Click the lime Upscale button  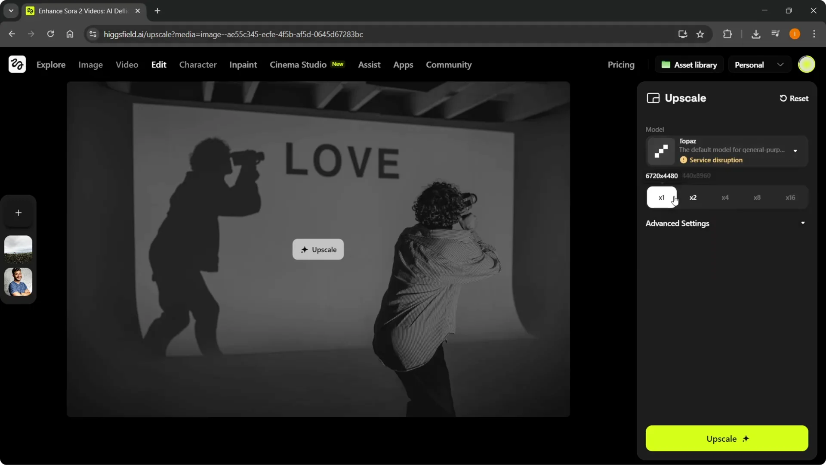[727, 439]
